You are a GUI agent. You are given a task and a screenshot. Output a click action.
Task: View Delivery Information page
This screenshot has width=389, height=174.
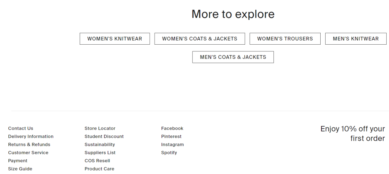point(31,137)
